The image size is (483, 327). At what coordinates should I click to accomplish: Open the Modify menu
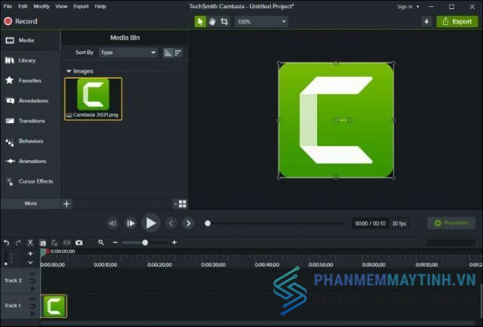[42, 6]
